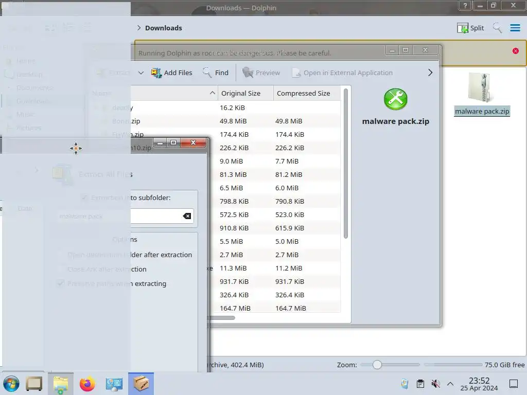Click malware pack.zip title in Ark info panel
Viewport: 527px width, 395px height.
(396, 121)
